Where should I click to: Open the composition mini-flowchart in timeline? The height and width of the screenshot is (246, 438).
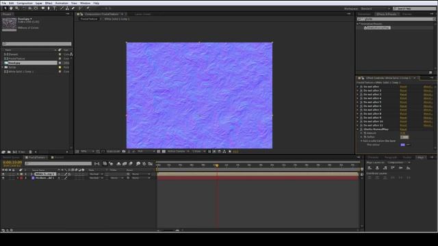[97, 164]
